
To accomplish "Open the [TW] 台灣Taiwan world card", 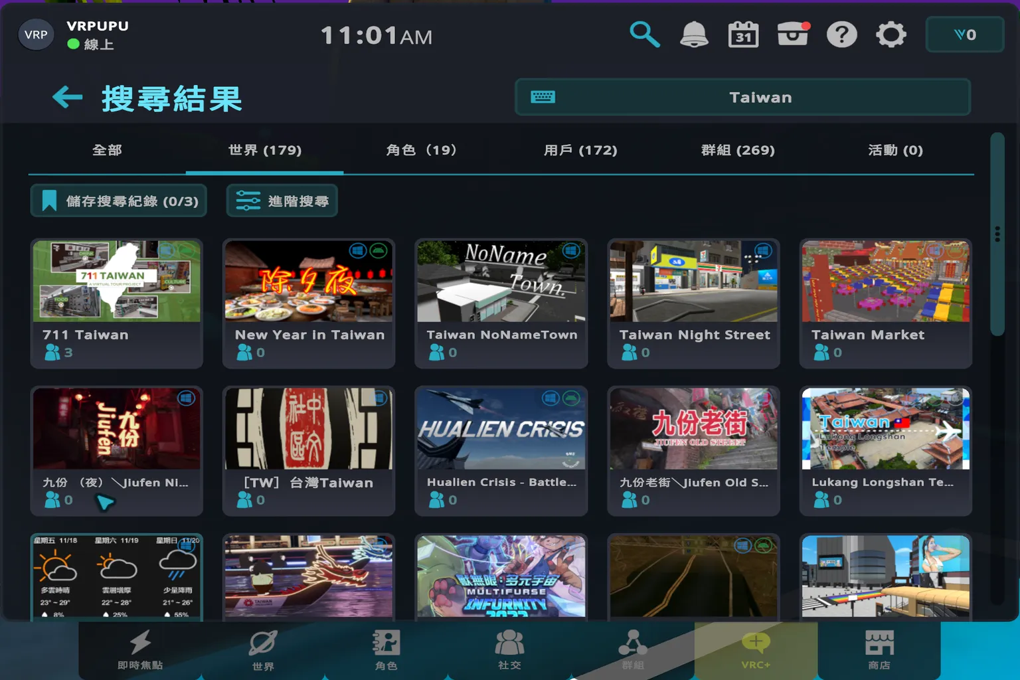I will [x=309, y=451].
